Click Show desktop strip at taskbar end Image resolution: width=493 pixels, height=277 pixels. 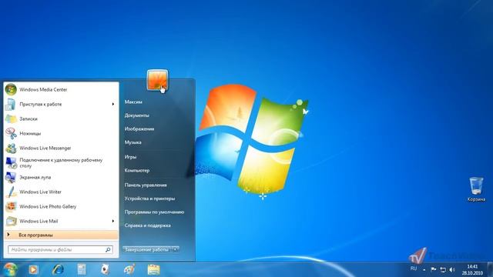tap(490, 269)
